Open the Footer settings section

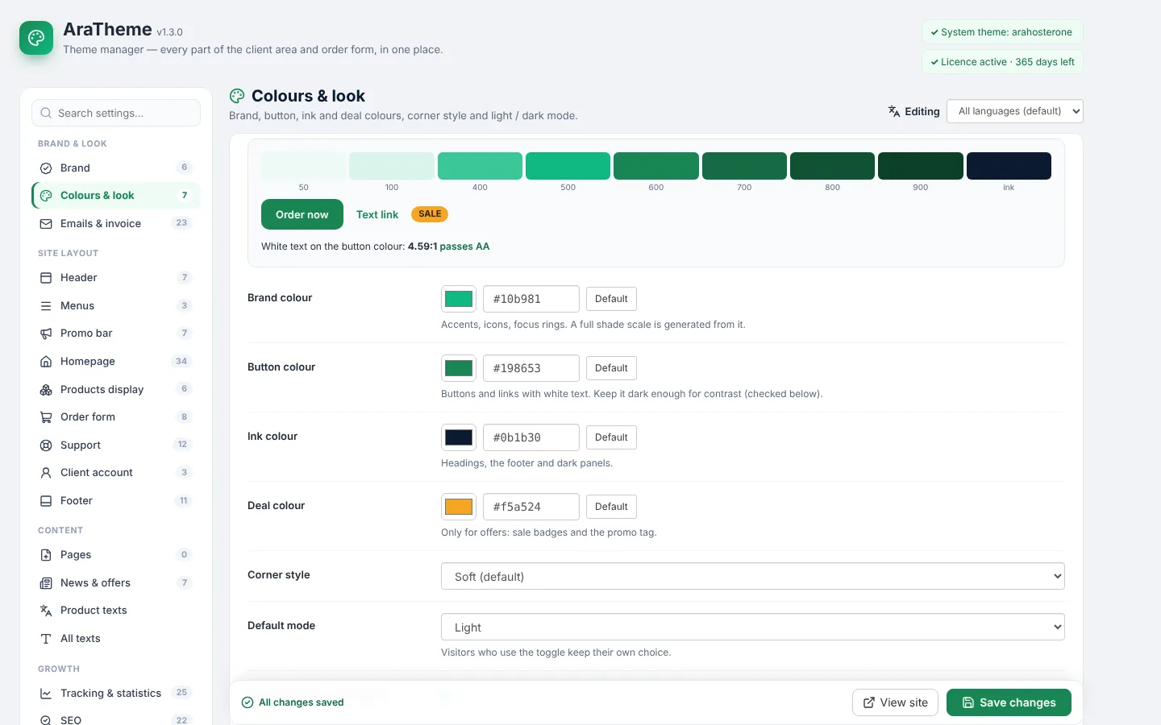click(x=116, y=501)
